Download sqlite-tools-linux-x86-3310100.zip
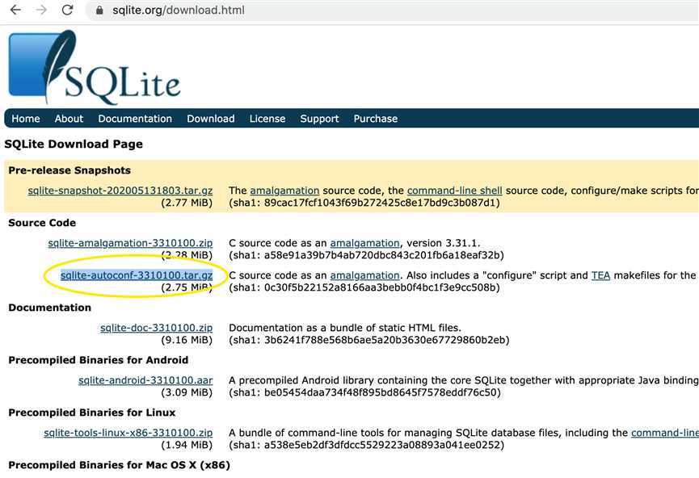Viewport: 699px width, 478px height. 128,433
